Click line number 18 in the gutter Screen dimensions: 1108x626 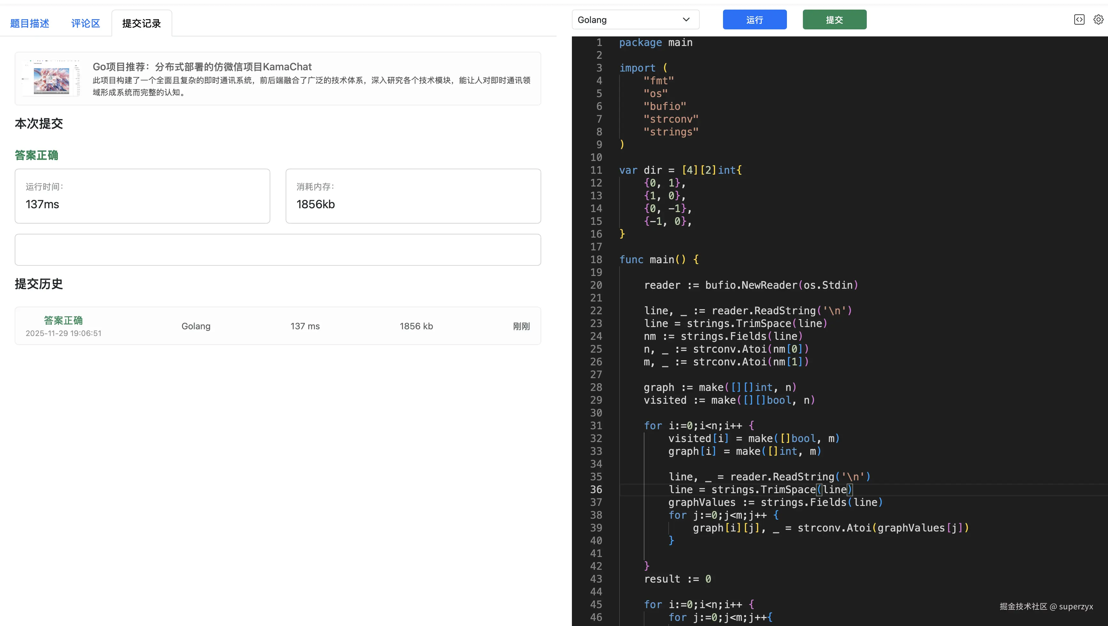click(596, 260)
